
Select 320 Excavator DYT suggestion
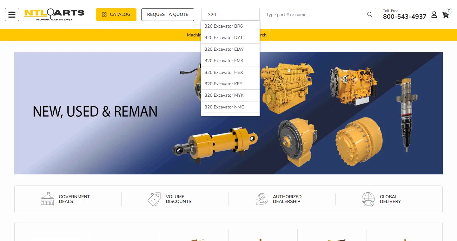click(x=230, y=38)
